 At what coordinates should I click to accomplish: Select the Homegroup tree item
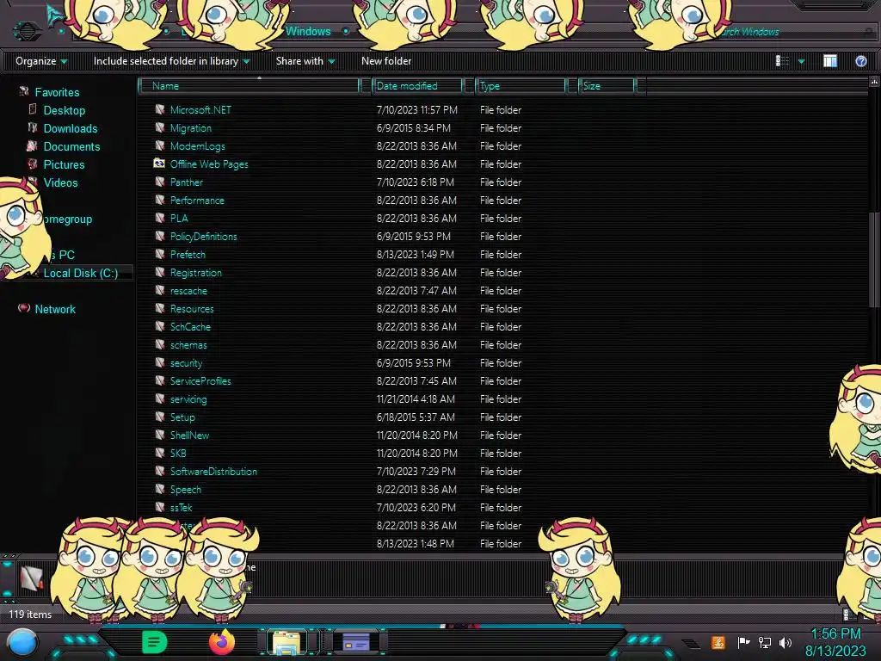tap(66, 219)
